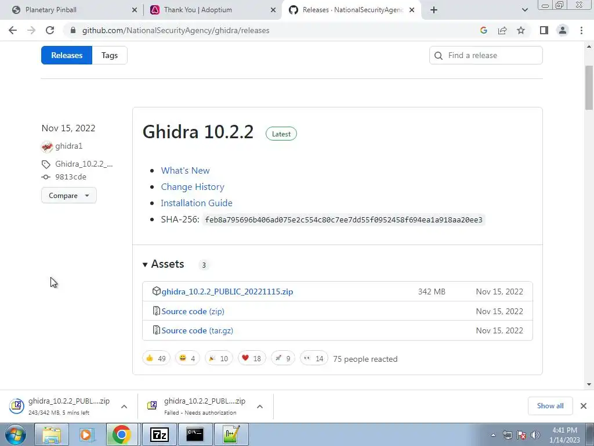Focus the address bar URL

click(x=176, y=30)
